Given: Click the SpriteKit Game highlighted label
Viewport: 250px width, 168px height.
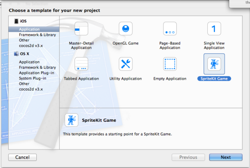Looking at the screenshot, I should point(214,79).
